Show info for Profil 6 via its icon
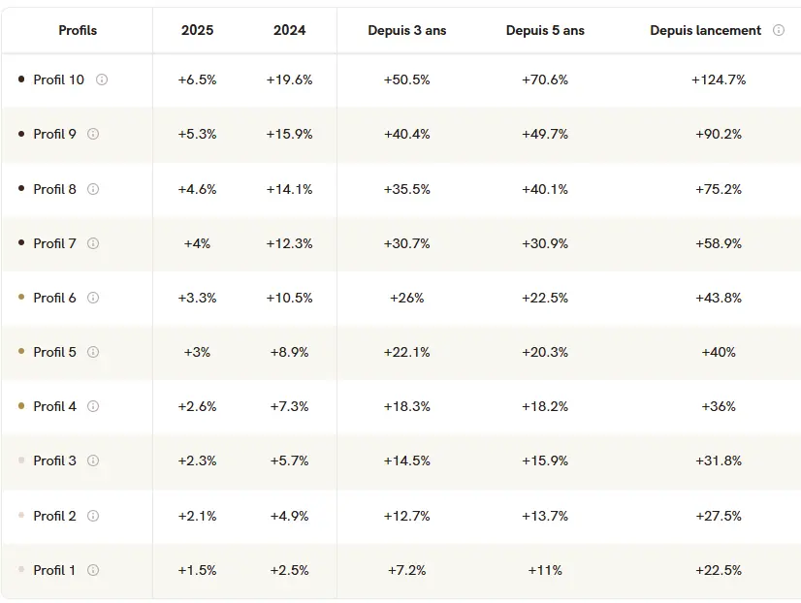This screenshot has width=801, height=603. (x=93, y=298)
